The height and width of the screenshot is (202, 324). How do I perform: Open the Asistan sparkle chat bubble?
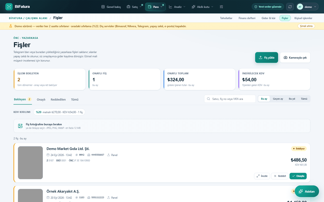[307, 191]
